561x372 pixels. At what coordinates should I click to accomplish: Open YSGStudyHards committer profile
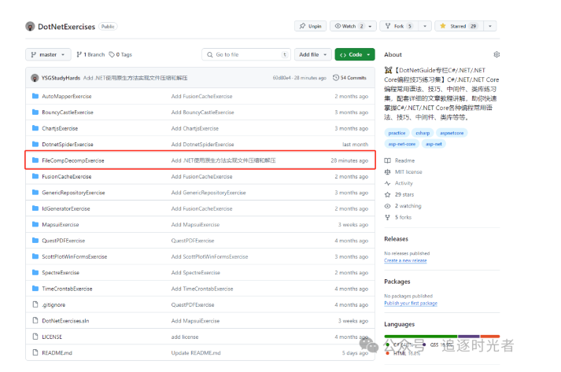click(61, 78)
